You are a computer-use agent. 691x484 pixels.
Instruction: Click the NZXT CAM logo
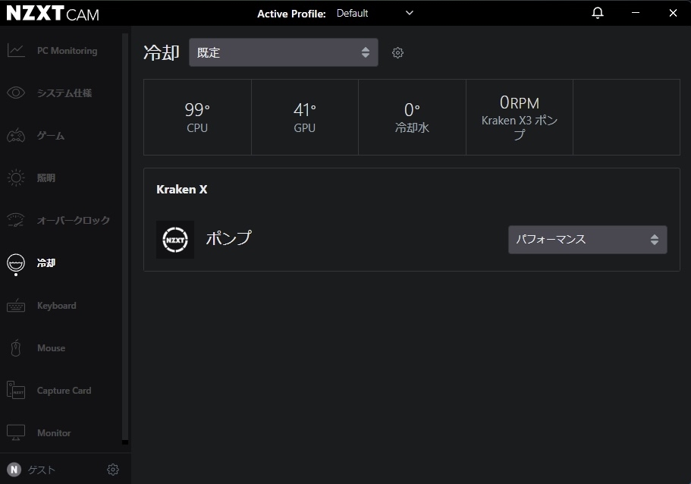(x=53, y=13)
